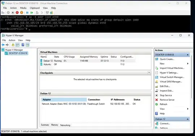Switch to the Summary tab
The width and height of the screenshot is (195, 136).
click(45, 125)
